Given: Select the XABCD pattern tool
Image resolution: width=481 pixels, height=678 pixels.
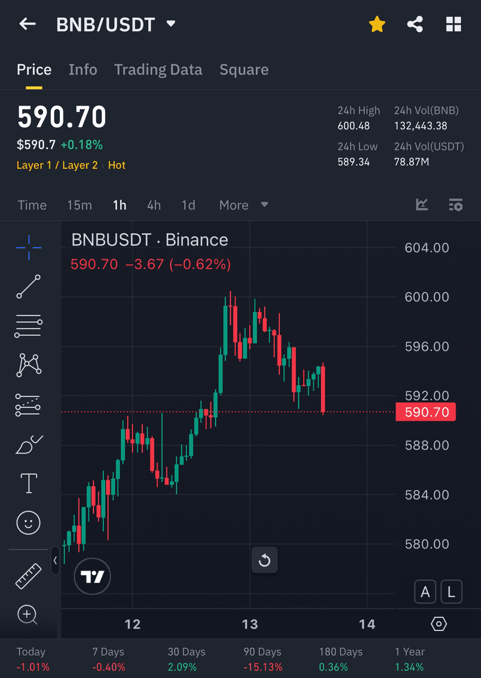Looking at the screenshot, I should [x=28, y=365].
